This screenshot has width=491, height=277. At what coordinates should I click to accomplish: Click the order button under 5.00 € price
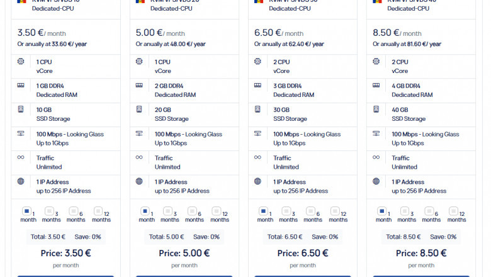coord(184,276)
